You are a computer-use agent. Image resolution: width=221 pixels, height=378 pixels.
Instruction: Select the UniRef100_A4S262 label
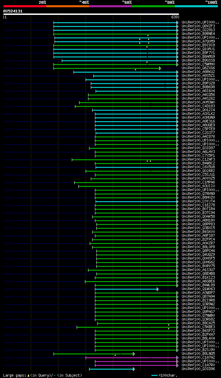pos(199,99)
